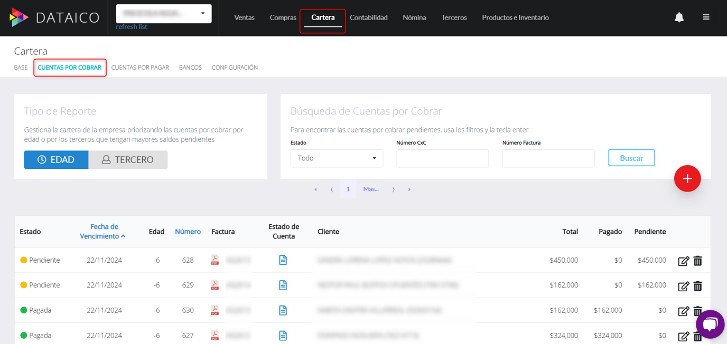Open the notifications bell
The height and width of the screenshot is (344, 727).
[x=679, y=17]
